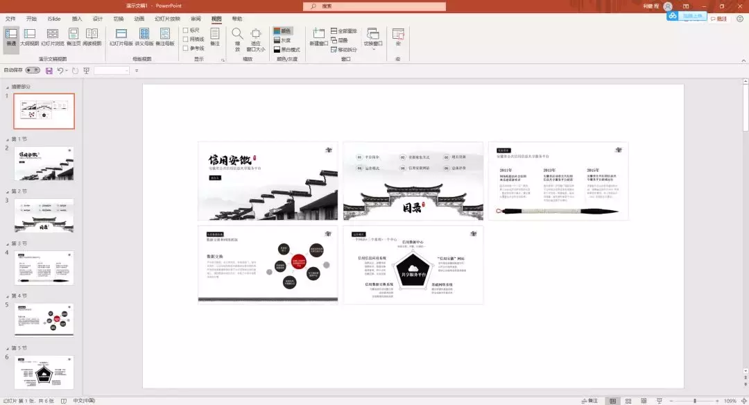Click the 109% zoom level
This screenshot has width=749, height=405.
(x=730, y=401)
